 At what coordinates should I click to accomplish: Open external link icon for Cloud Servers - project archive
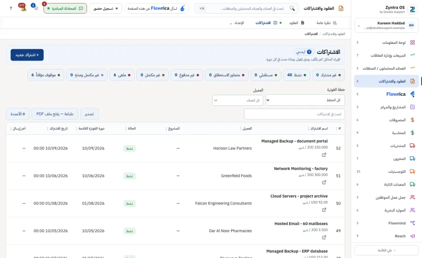coord(324,210)
